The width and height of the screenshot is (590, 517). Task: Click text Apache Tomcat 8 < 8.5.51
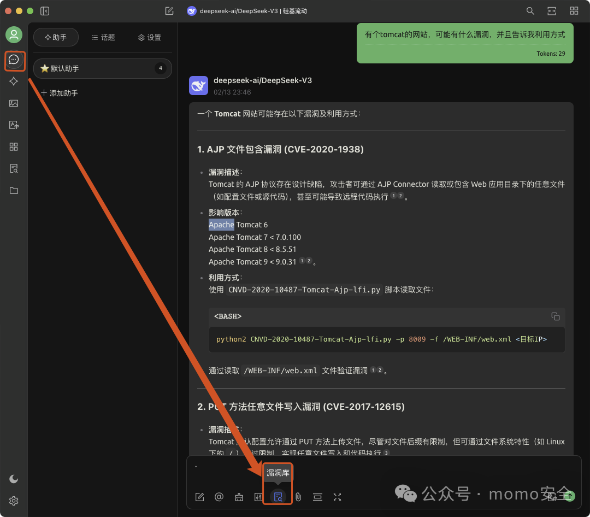pyautogui.click(x=252, y=249)
